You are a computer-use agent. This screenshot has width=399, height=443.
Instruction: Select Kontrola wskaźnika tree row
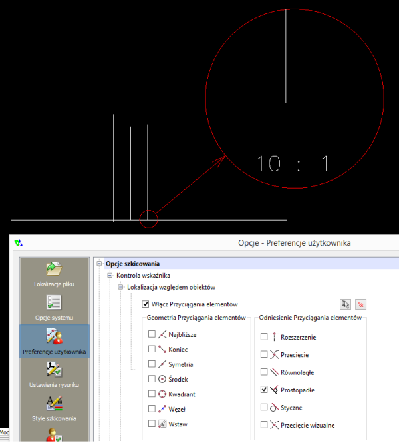tap(143, 276)
